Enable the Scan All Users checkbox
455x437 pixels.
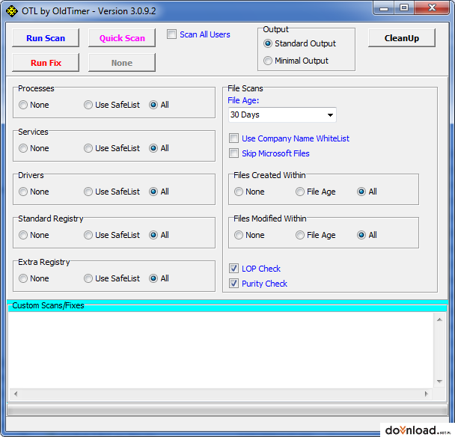[171, 34]
